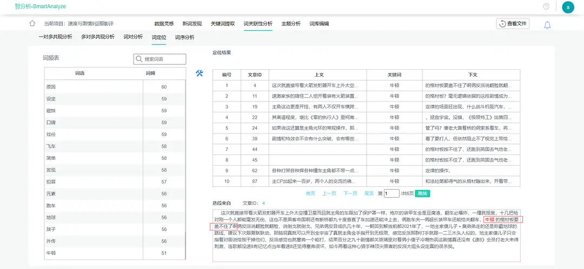Go to 尾页 pagination link
The height and width of the screenshot is (269, 584).
[369, 193]
